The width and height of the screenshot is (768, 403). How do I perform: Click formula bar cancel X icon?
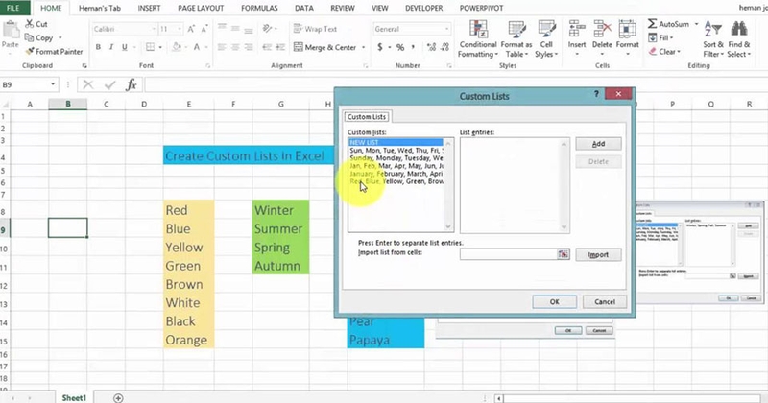point(88,84)
